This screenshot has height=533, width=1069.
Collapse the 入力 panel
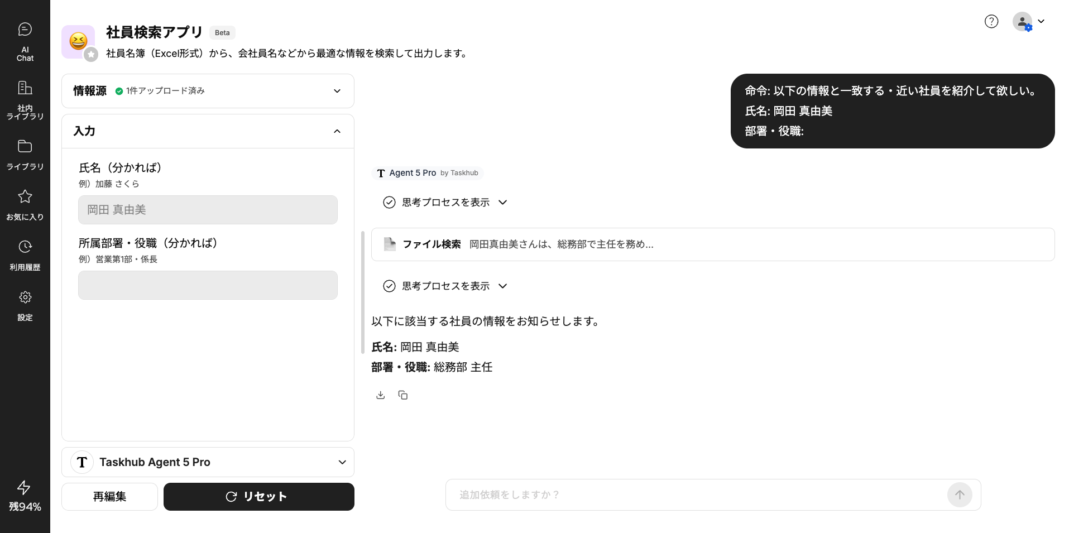coord(337,131)
